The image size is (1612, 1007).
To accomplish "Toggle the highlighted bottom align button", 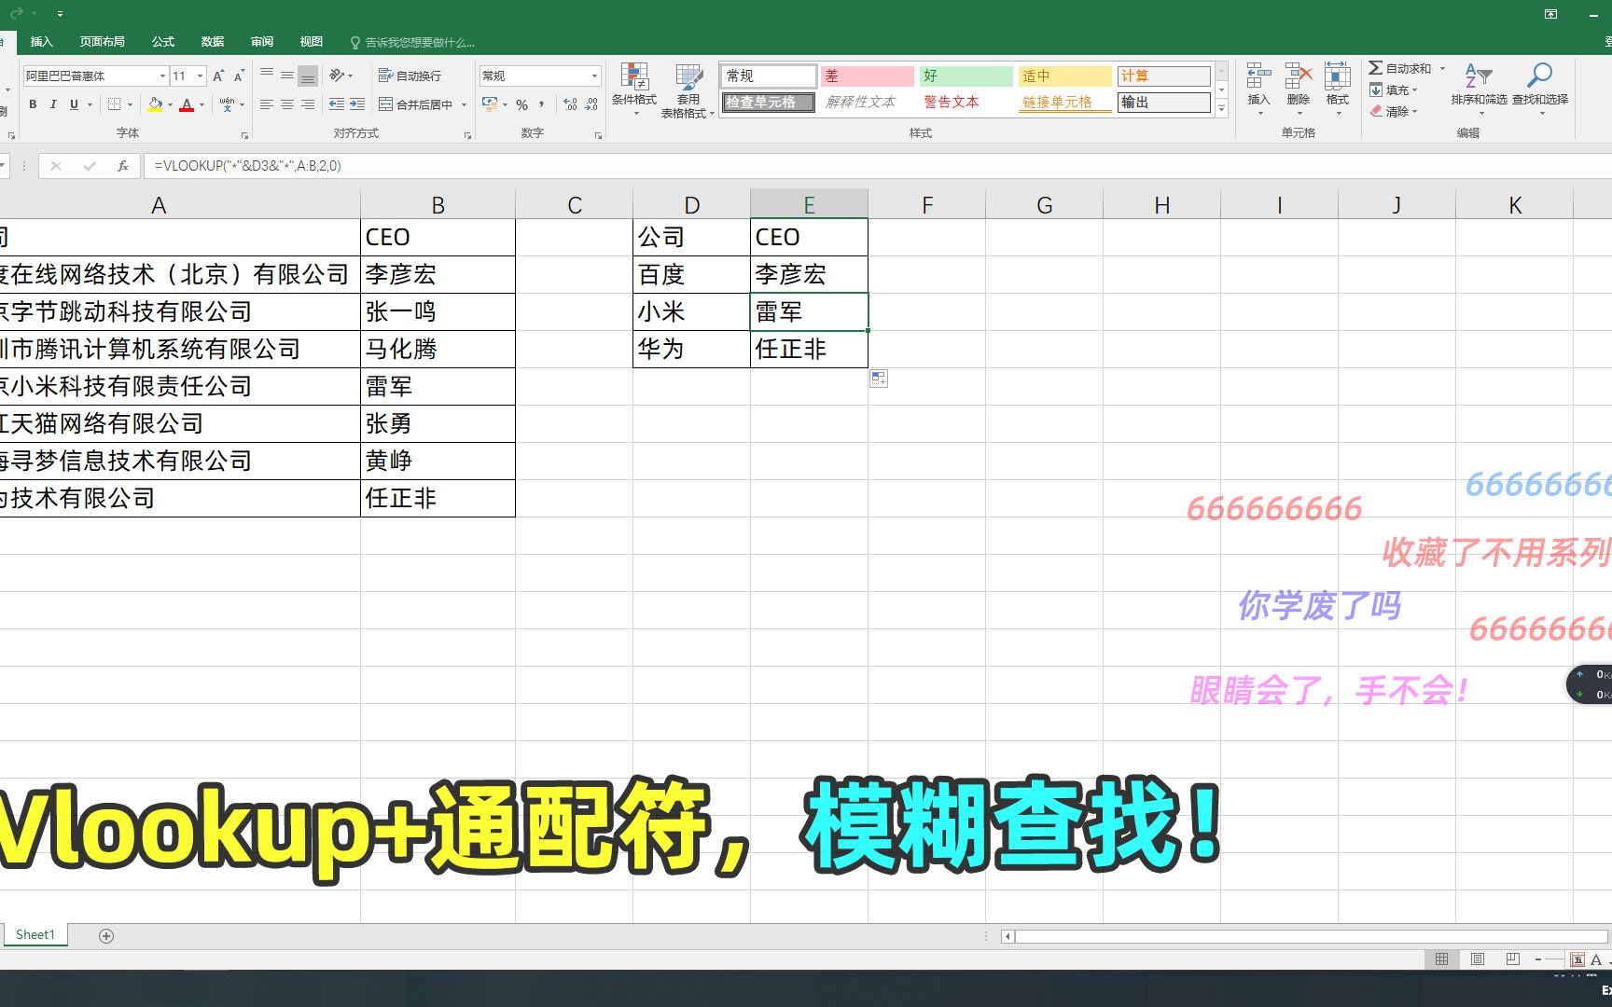I will coord(308,76).
